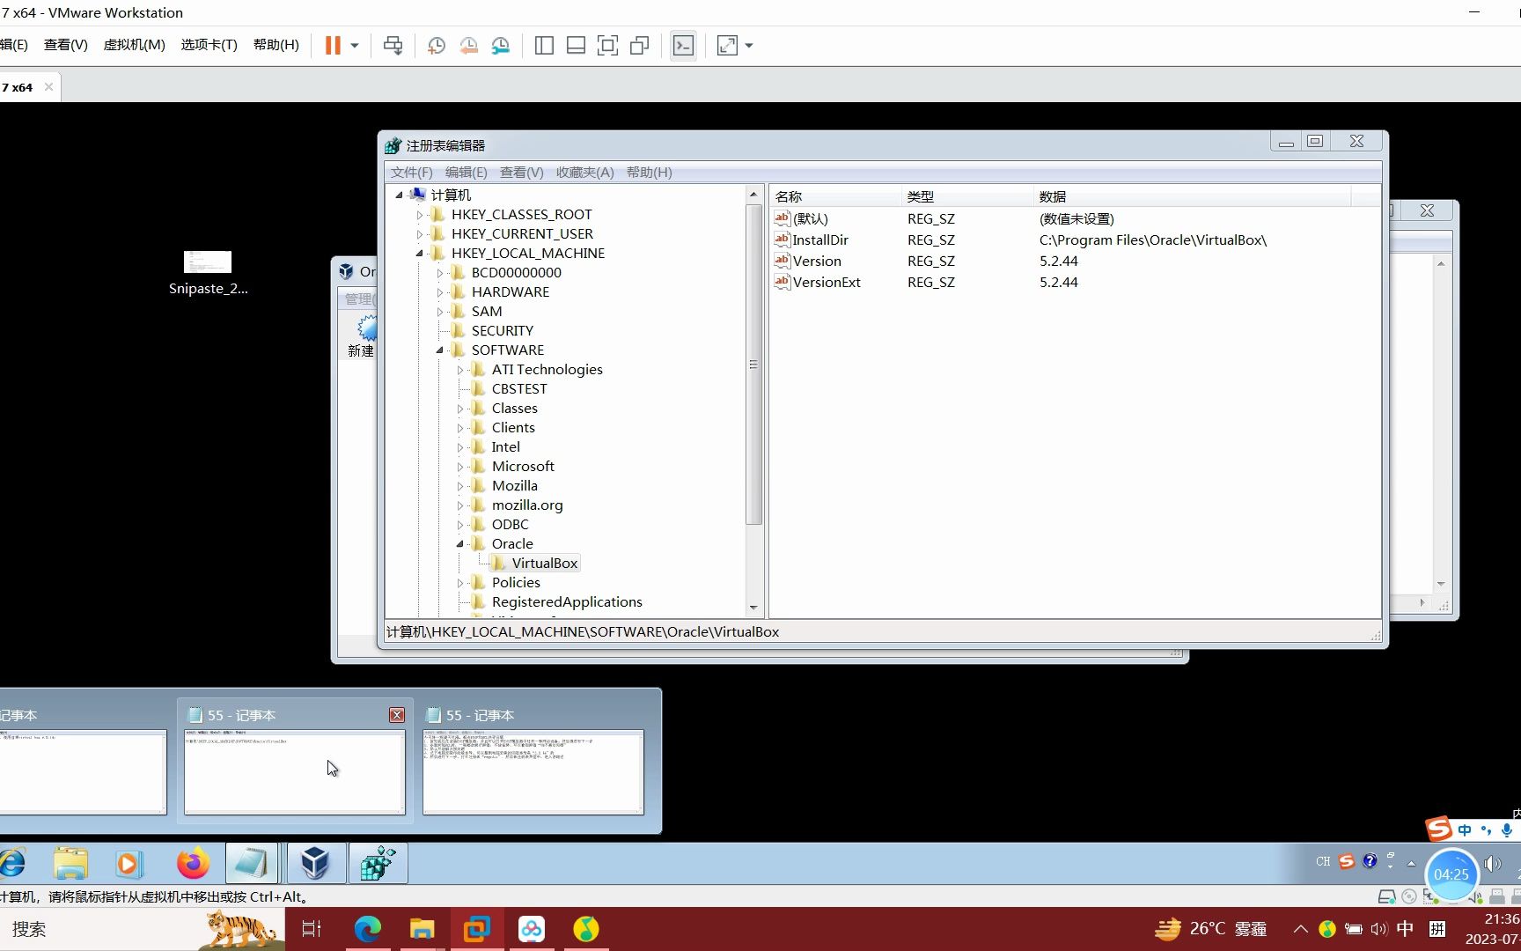Viewport: 1521px width, 951px height.
Task: Open Microsoft Edge on host taskbar
Action: (x=368, y=929)
